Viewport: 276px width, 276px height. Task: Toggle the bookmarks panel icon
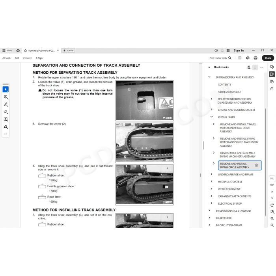click(x=272, y=74)
